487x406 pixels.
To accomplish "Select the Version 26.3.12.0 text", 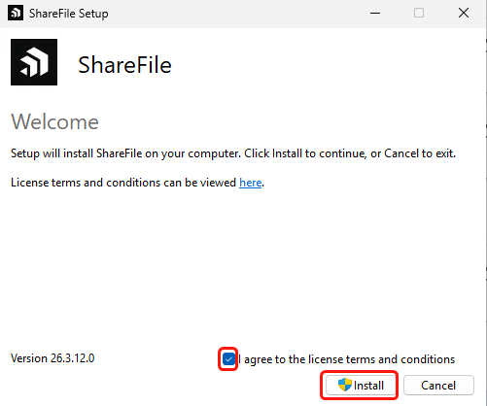I will coord(52,358).
